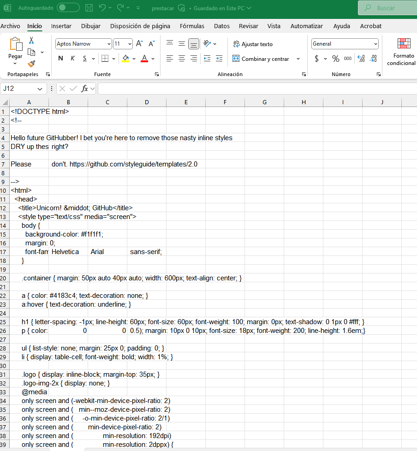Click the Pegar clipboard icon

[x=16, y=44]
